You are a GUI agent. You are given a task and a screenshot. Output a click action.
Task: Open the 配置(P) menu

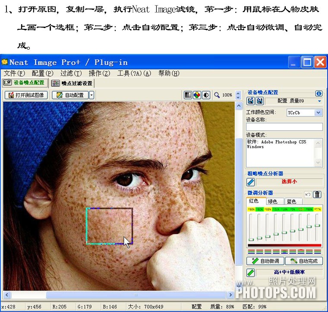tap(43, 73)
